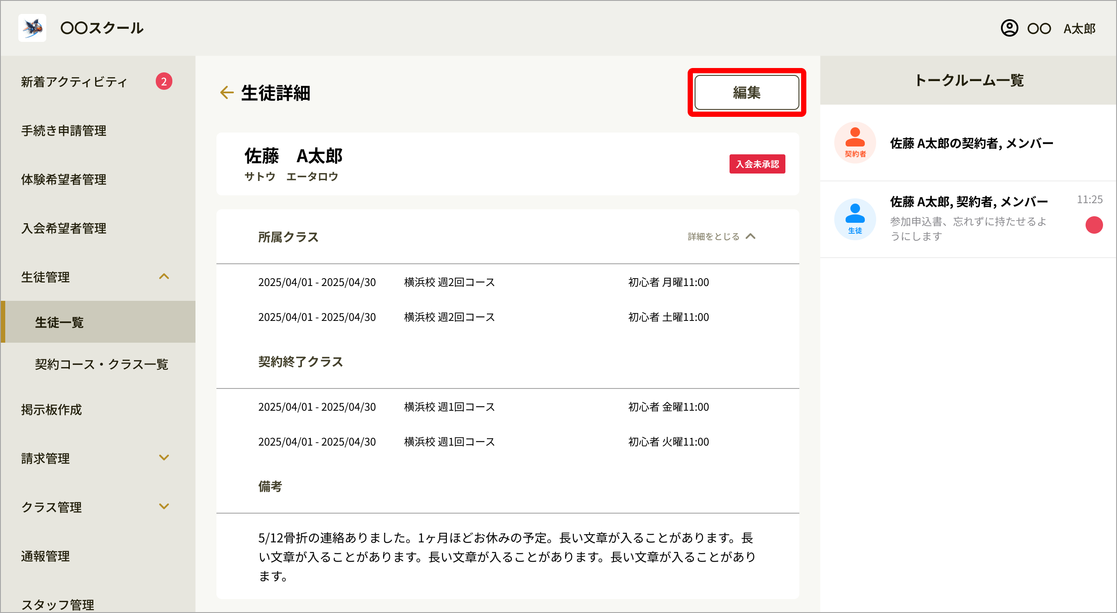This screenshot has width=1117, height=613.
Task: Click the school logo icon
Action: coord(32,28)
